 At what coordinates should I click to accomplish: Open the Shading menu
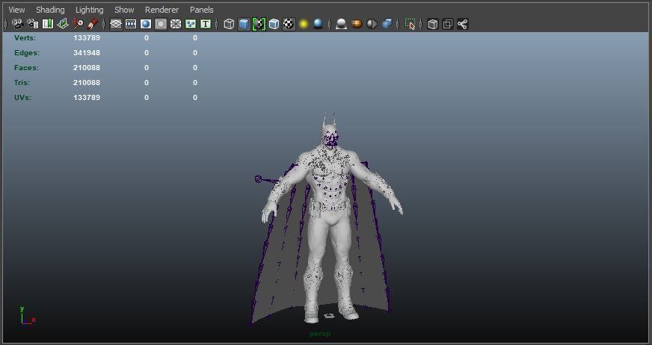click(50, 10)
